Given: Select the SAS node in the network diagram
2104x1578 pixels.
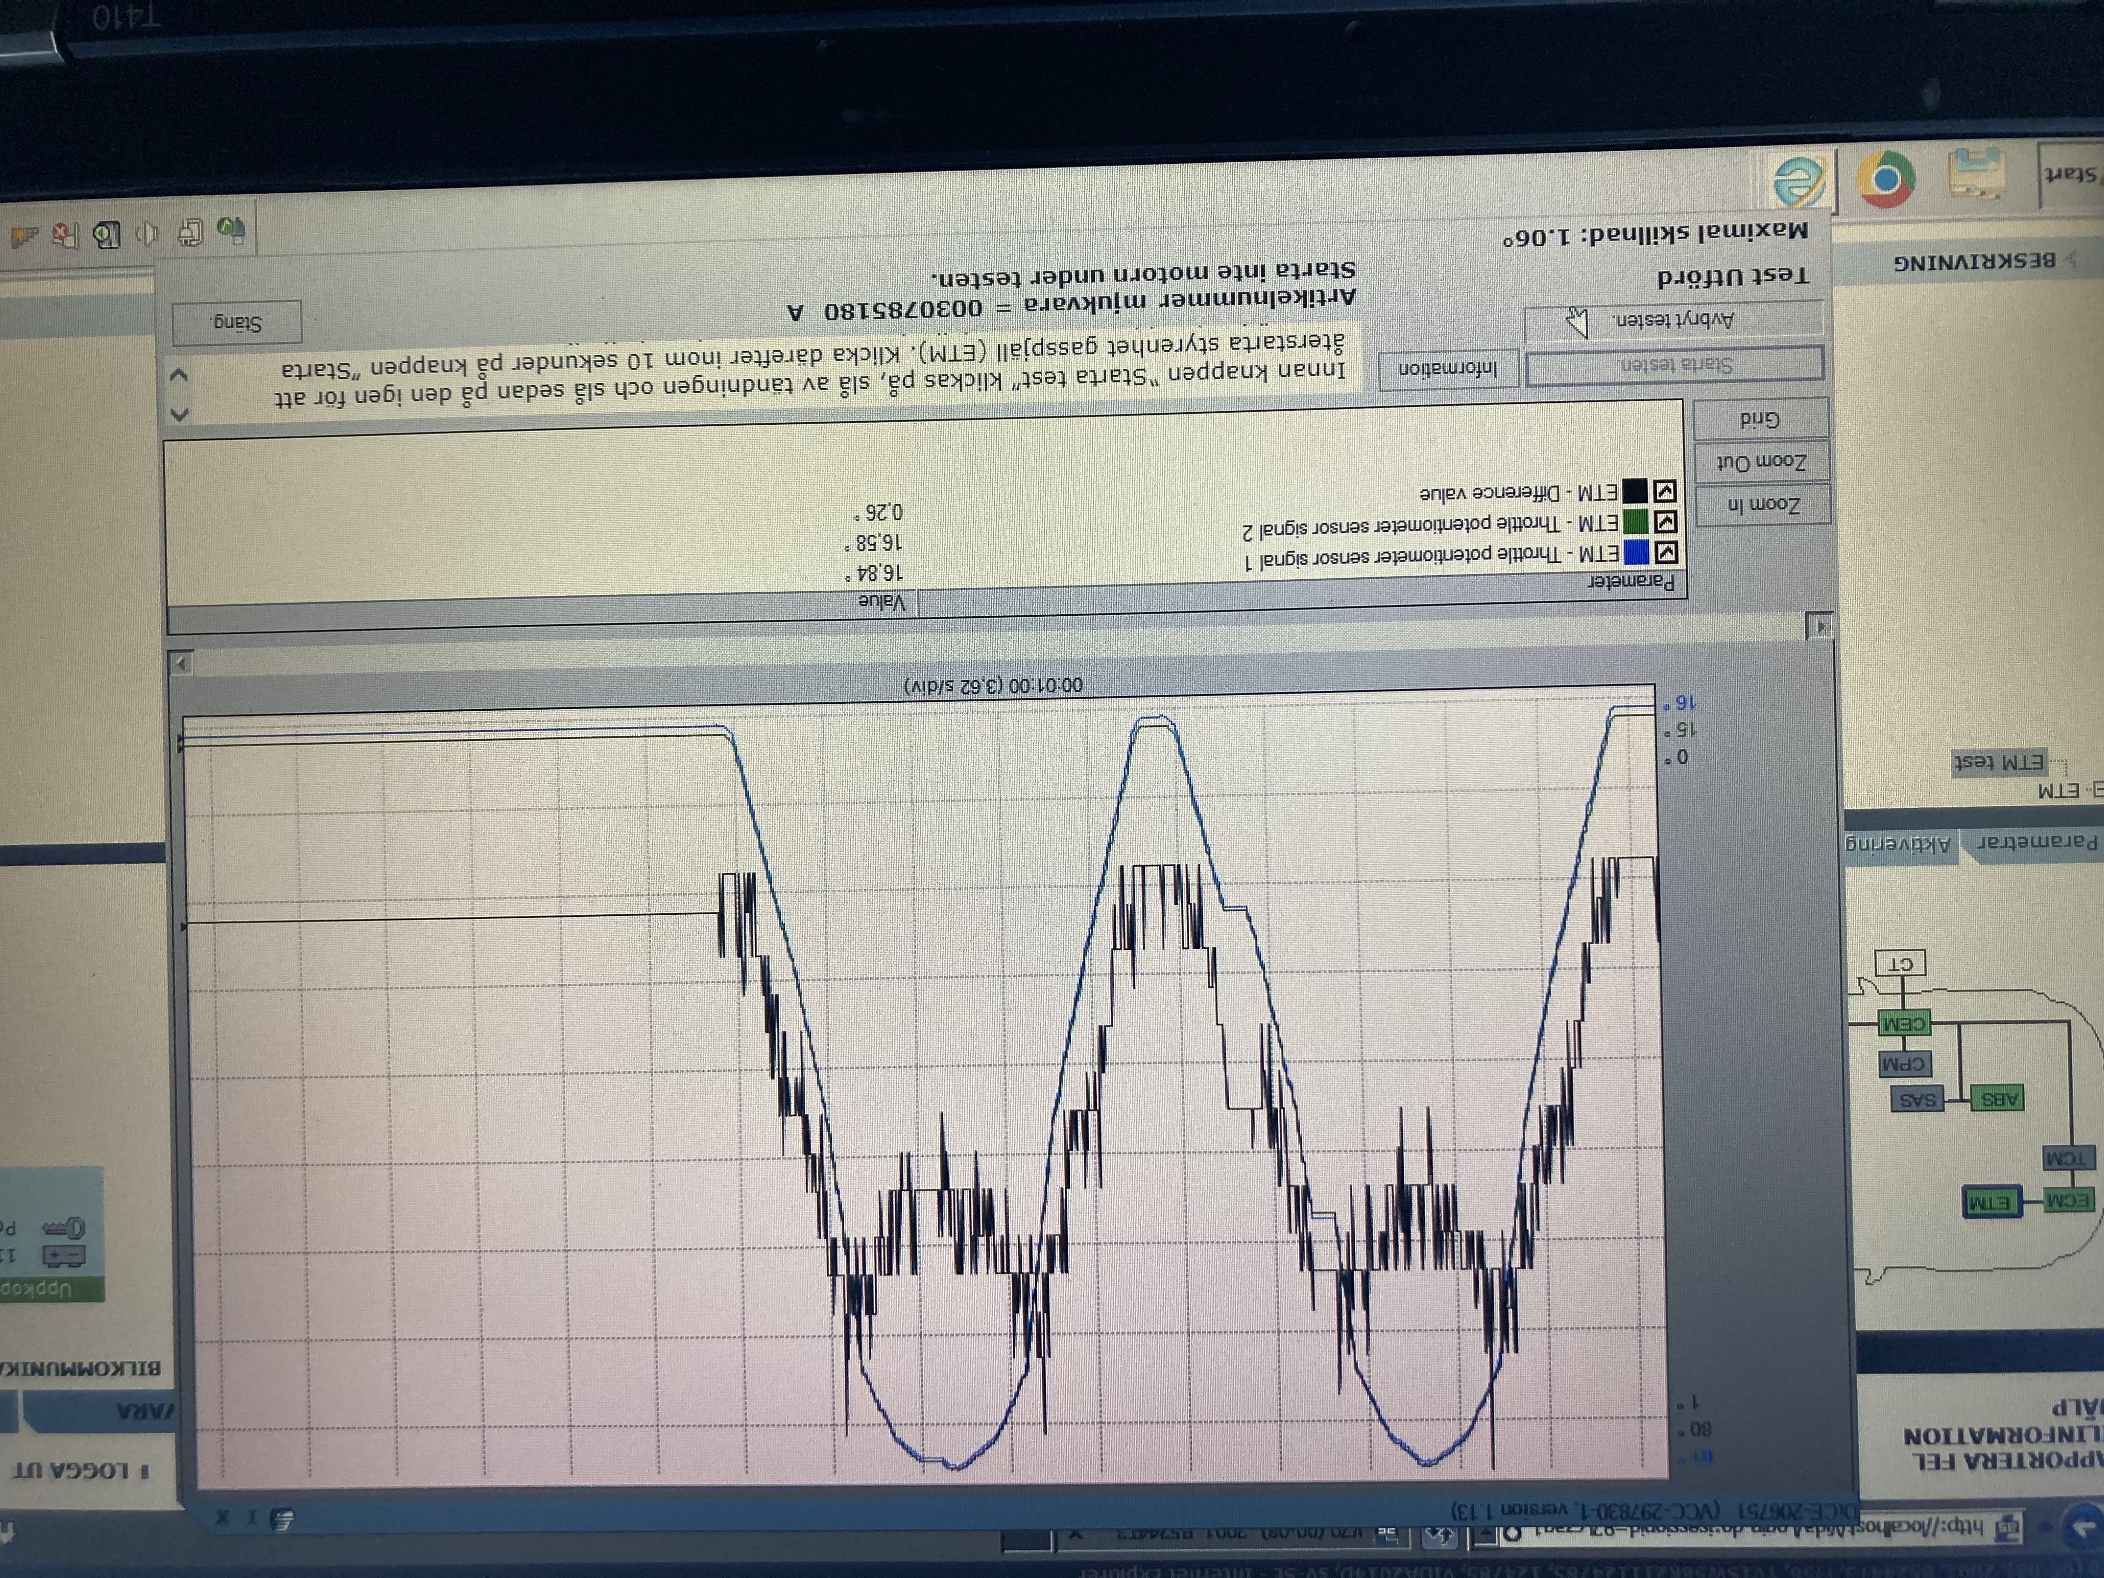Looking at the screenshot, I should point(1917,1098).
